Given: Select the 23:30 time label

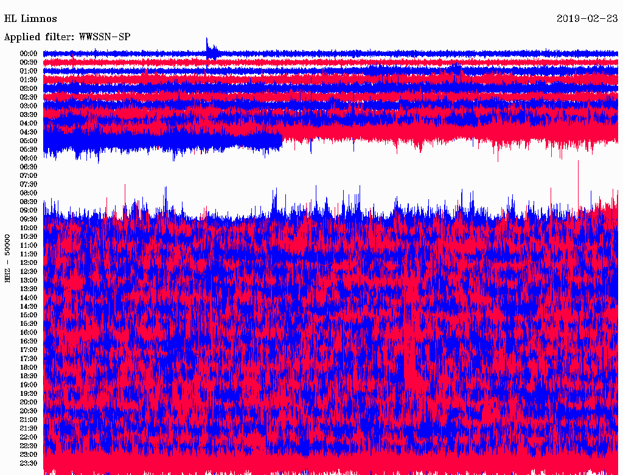Looking at the screenshot, I should coord(29,463).
